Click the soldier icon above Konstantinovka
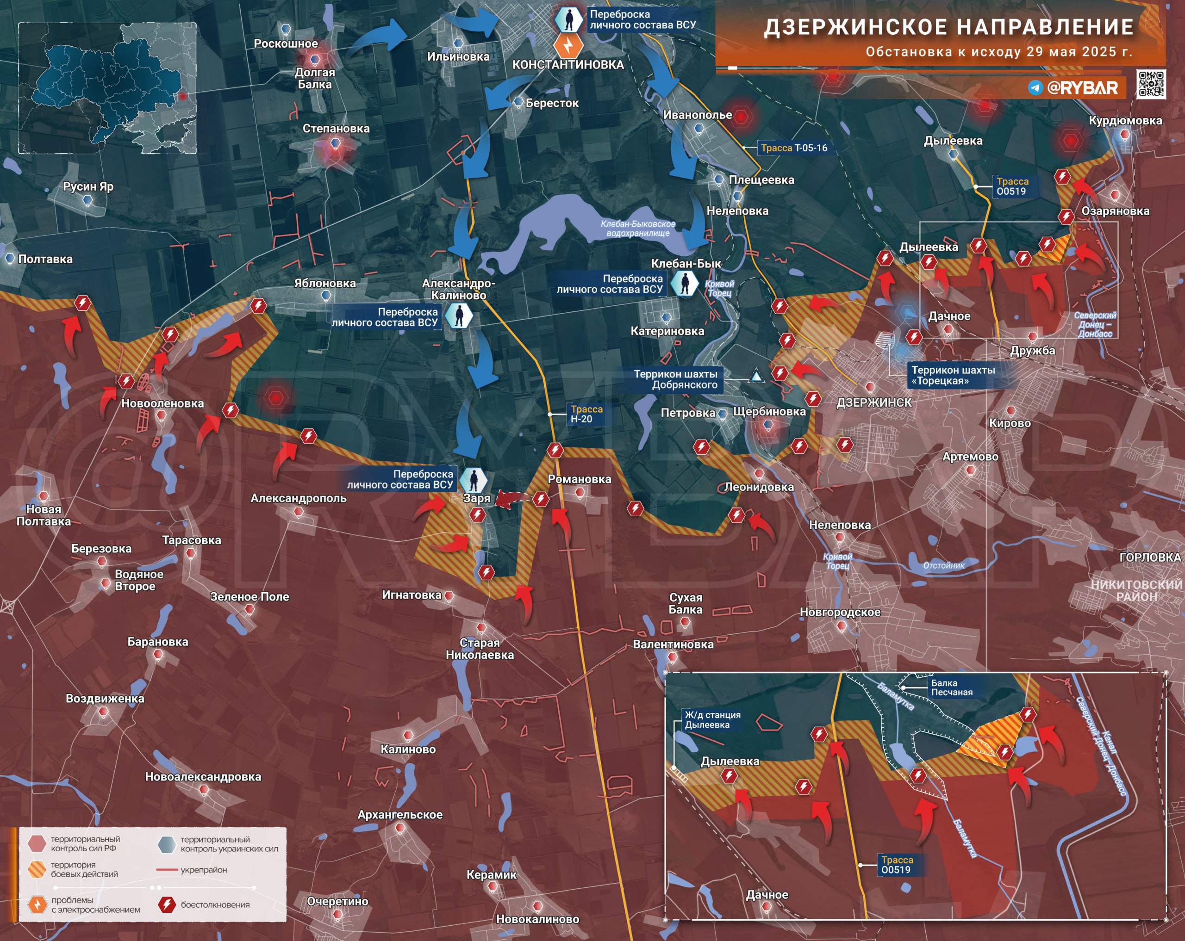The image size is (1185, 941). 569,19
